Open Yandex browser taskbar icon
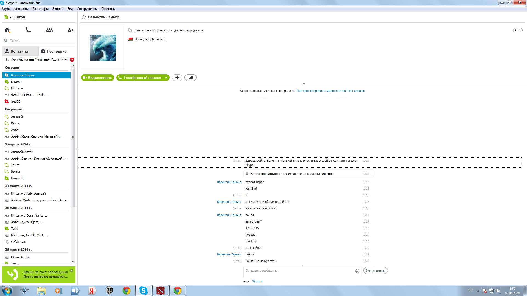Image resolution: width=527 pixels, height=296 pixels. coord(92,291)
